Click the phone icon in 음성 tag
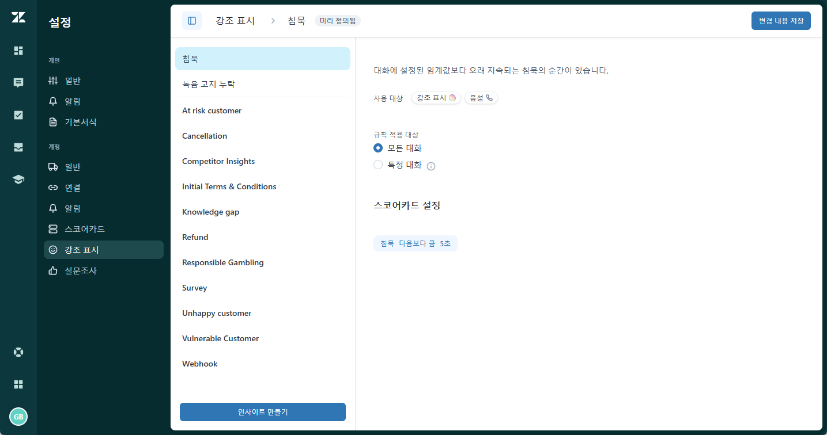Viewport: 827px width, 435px height. [490, 98]
